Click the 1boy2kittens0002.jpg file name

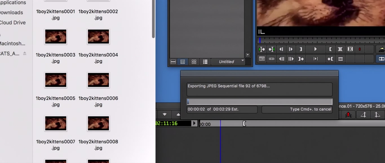click(98, 15)
